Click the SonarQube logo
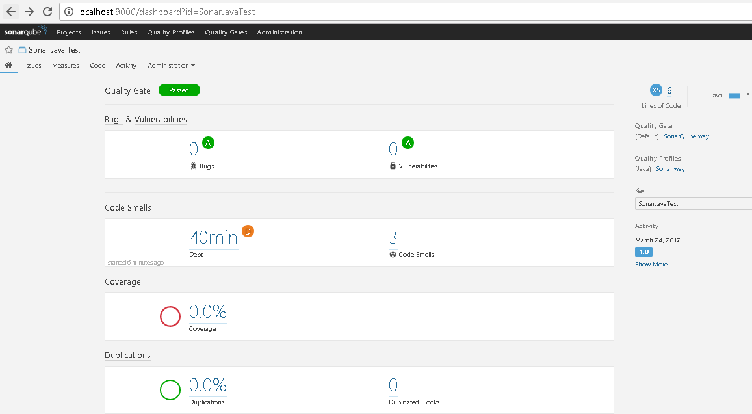The image size is (752, 414). (25, 32)
